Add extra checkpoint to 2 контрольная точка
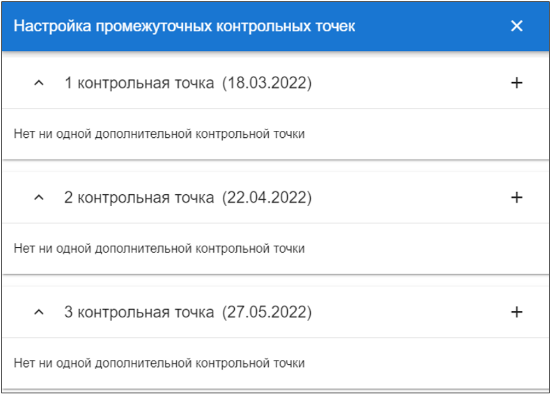The height and width of the screenshot is (394, 551). pyautogui.click(x=516, y=198)
